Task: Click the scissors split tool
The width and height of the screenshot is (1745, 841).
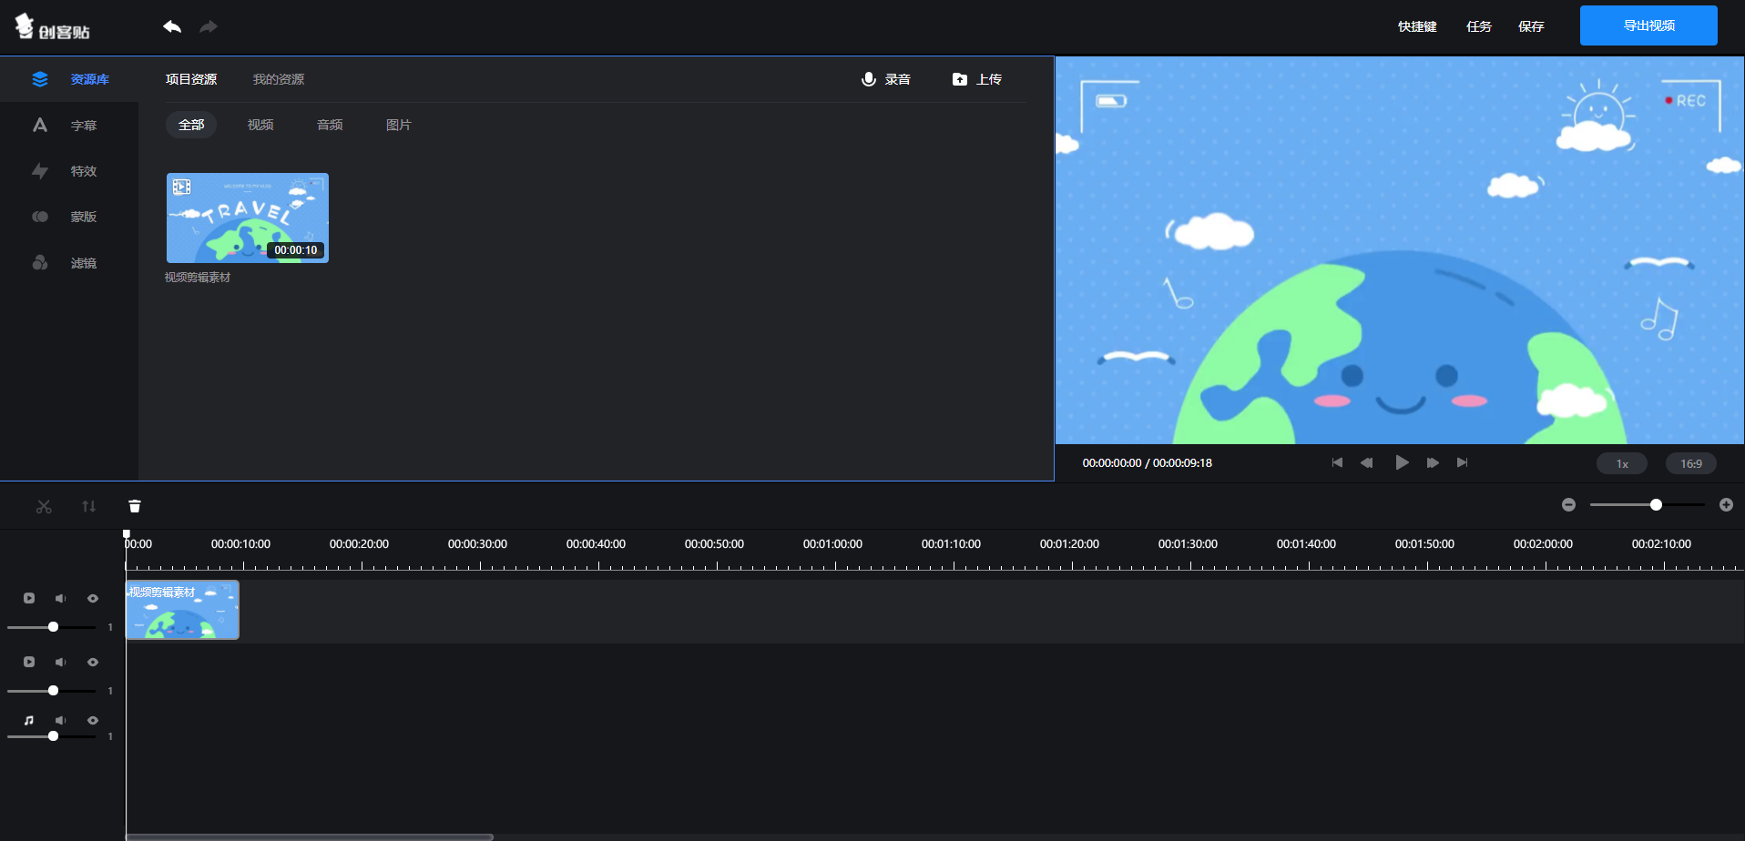Action: click(x=44, y=506)
